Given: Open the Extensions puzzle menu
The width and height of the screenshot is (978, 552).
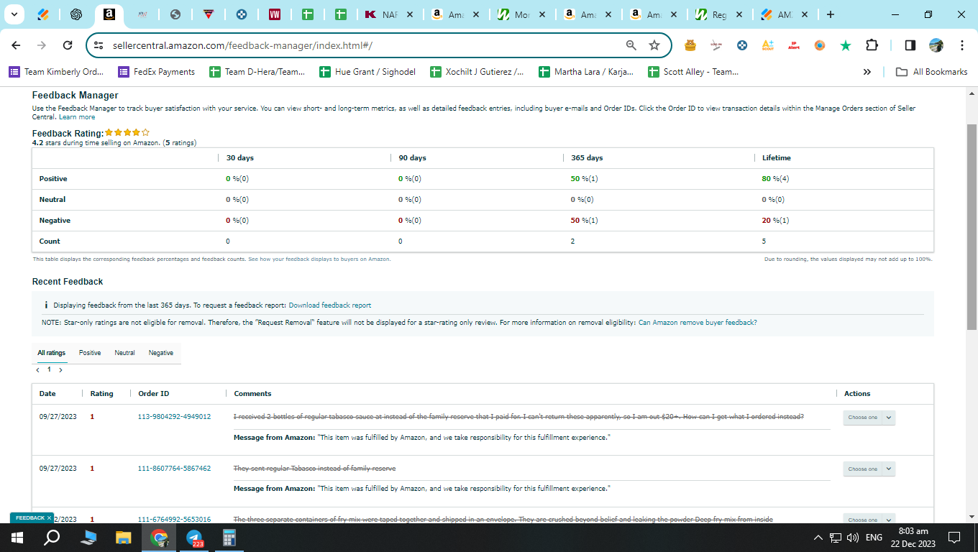Looking at the screenshot, I should [x=872, y=45].
